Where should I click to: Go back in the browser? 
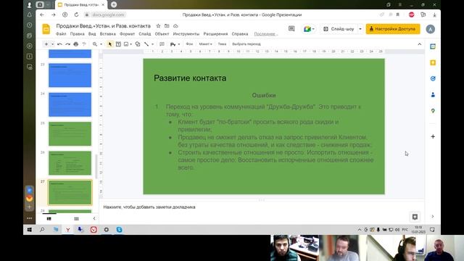click(x=42, y=14)
